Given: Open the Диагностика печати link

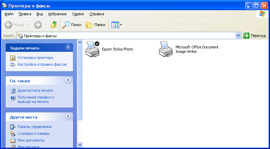Looking at the screenshot, I should click(35, 90).
